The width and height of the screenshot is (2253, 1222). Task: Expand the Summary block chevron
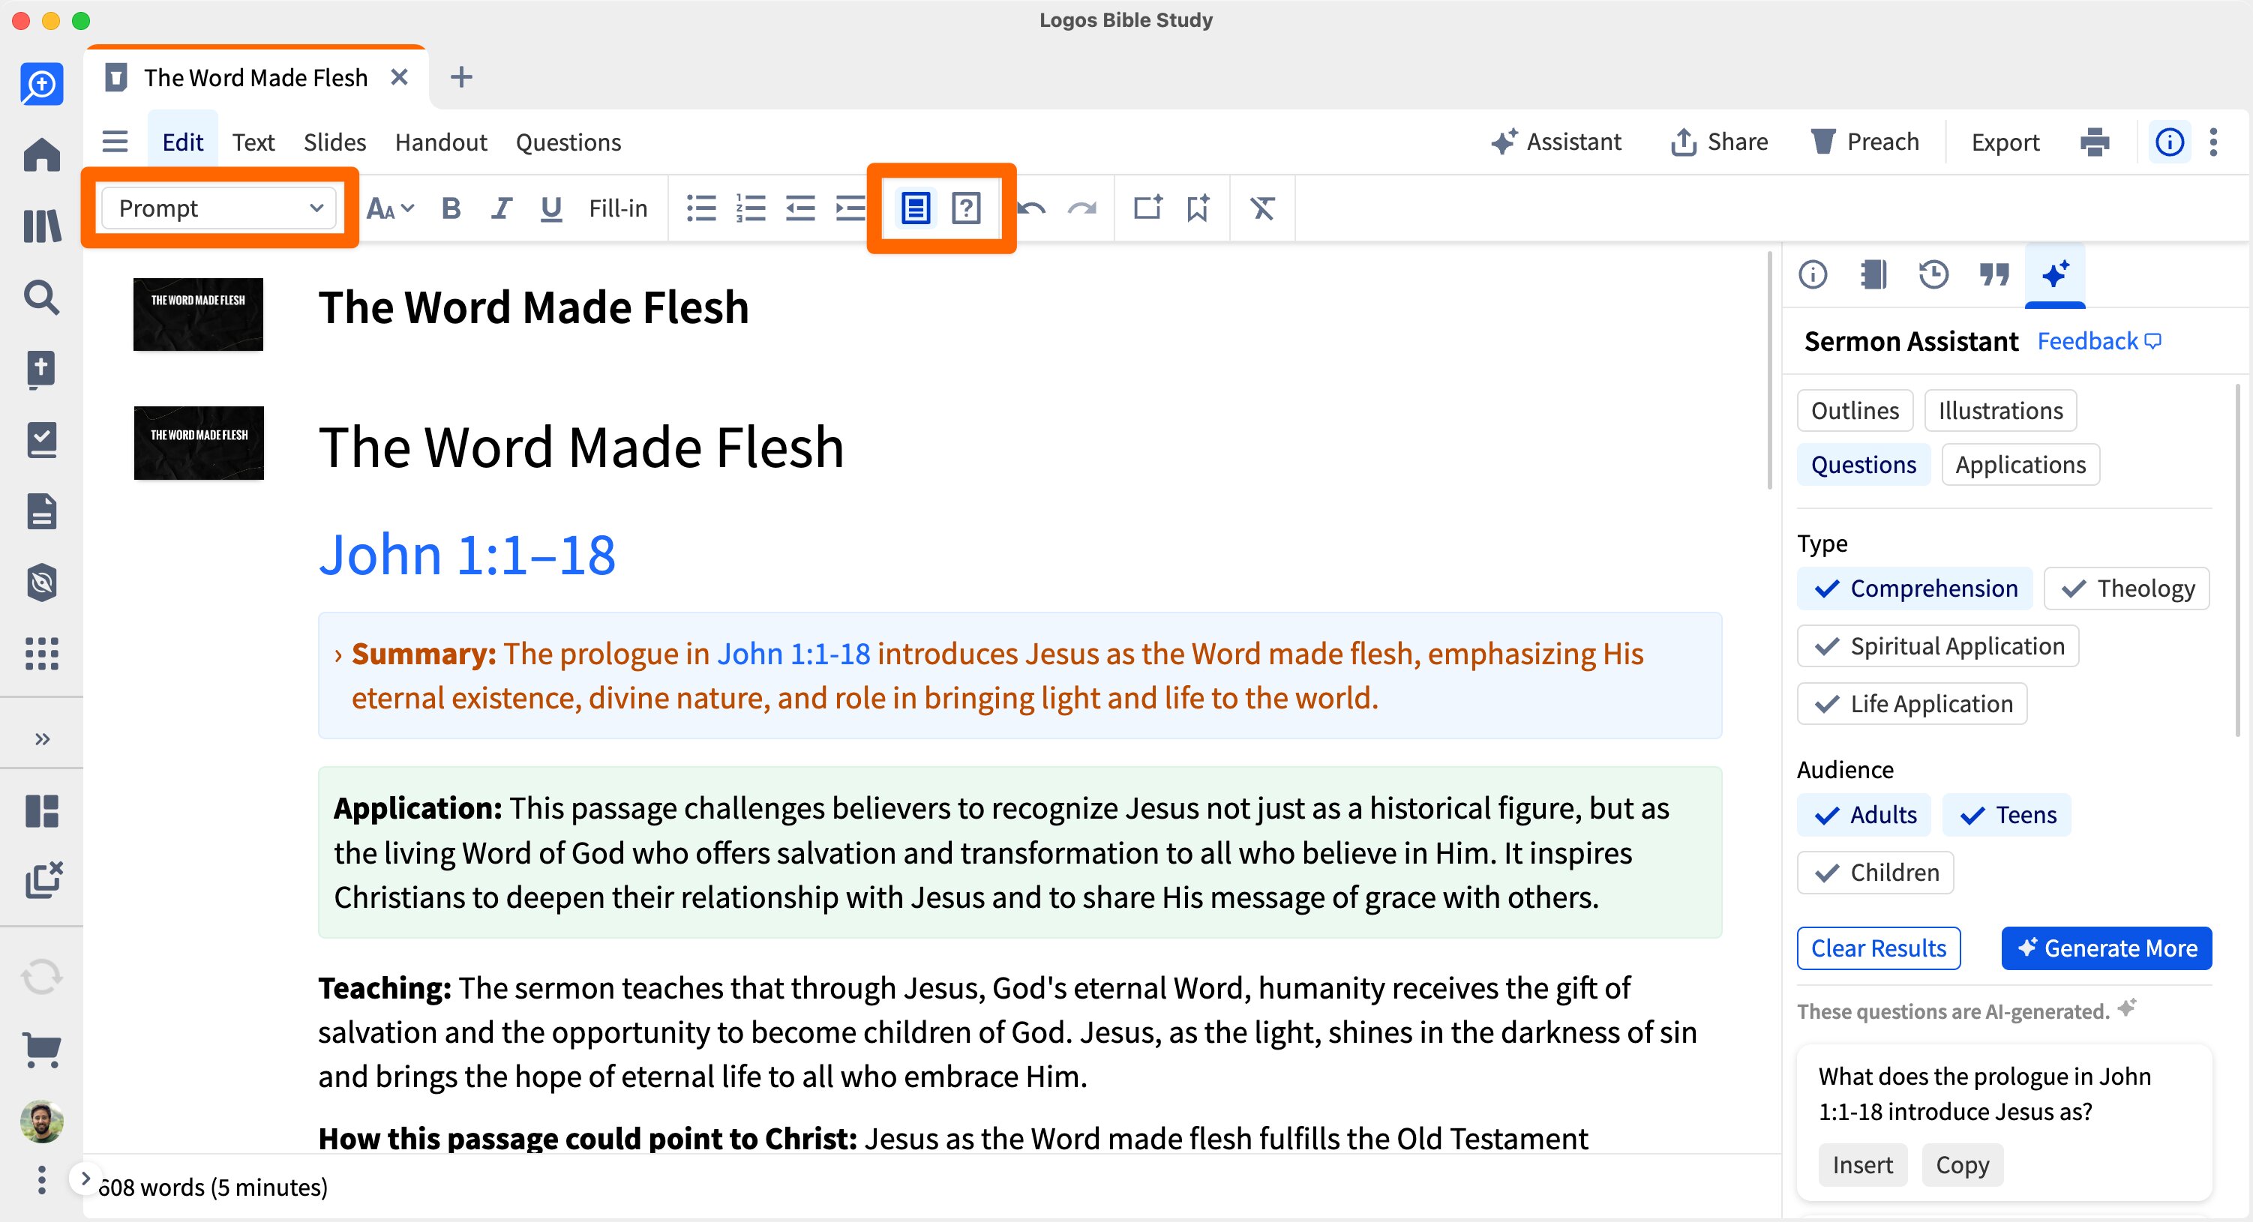338,654
